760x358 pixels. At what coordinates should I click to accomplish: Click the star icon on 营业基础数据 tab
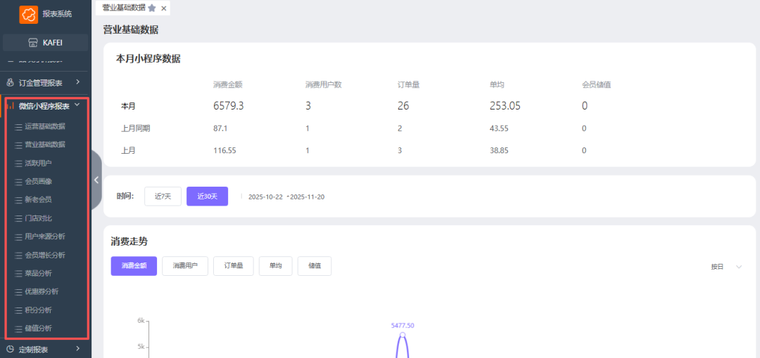pyautogui.click(x=152, y=8)
